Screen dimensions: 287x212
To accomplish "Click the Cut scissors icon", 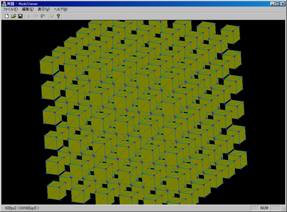I will pos(29,16).
